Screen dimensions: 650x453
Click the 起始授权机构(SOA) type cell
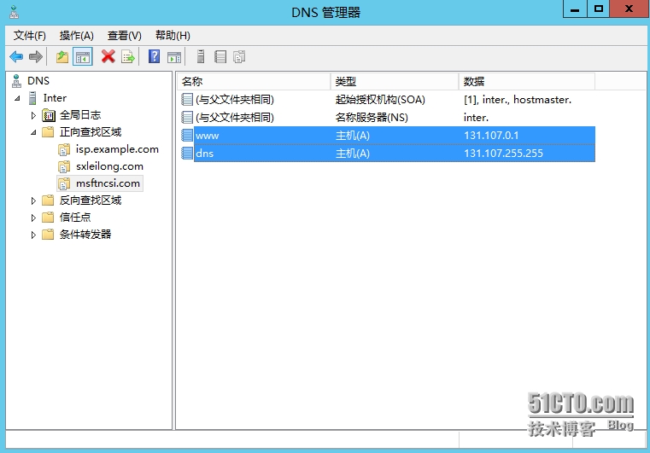(380, 99)
